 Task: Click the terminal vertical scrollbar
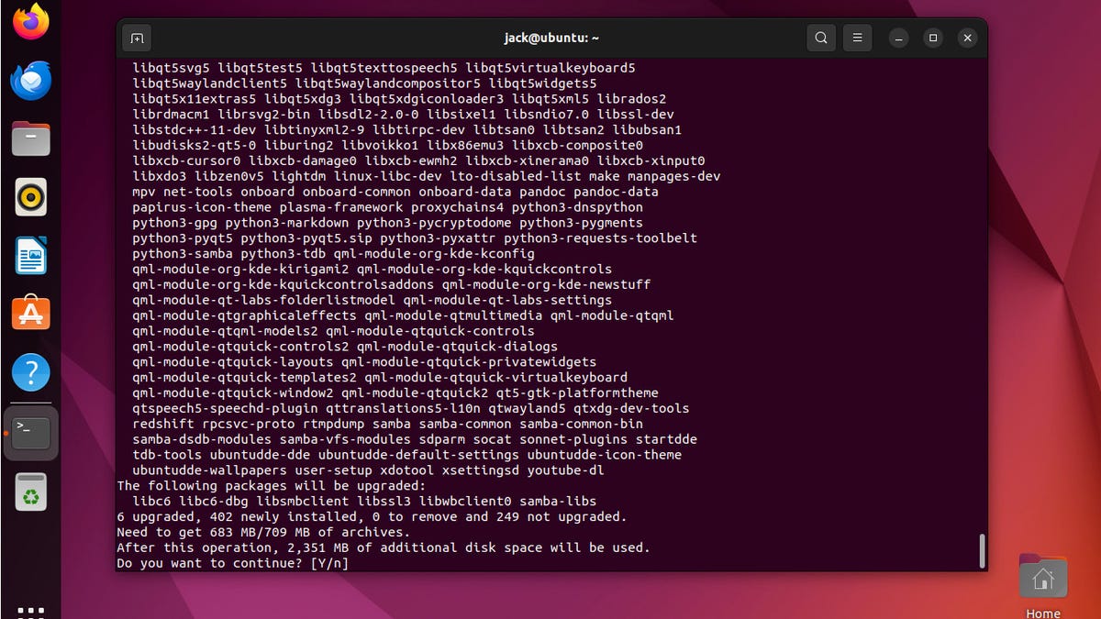coord(982,551)
